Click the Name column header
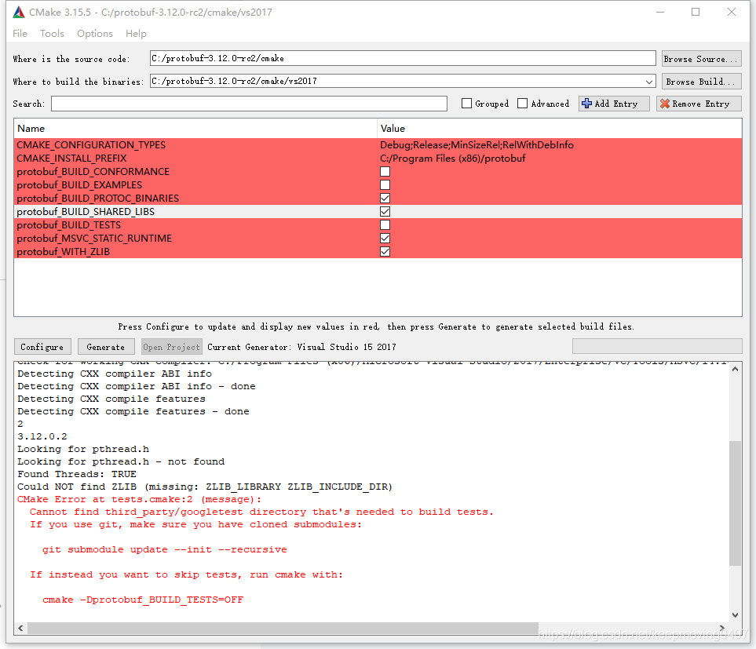The width and height of the screenshot is (756, 649). (195, 129)
